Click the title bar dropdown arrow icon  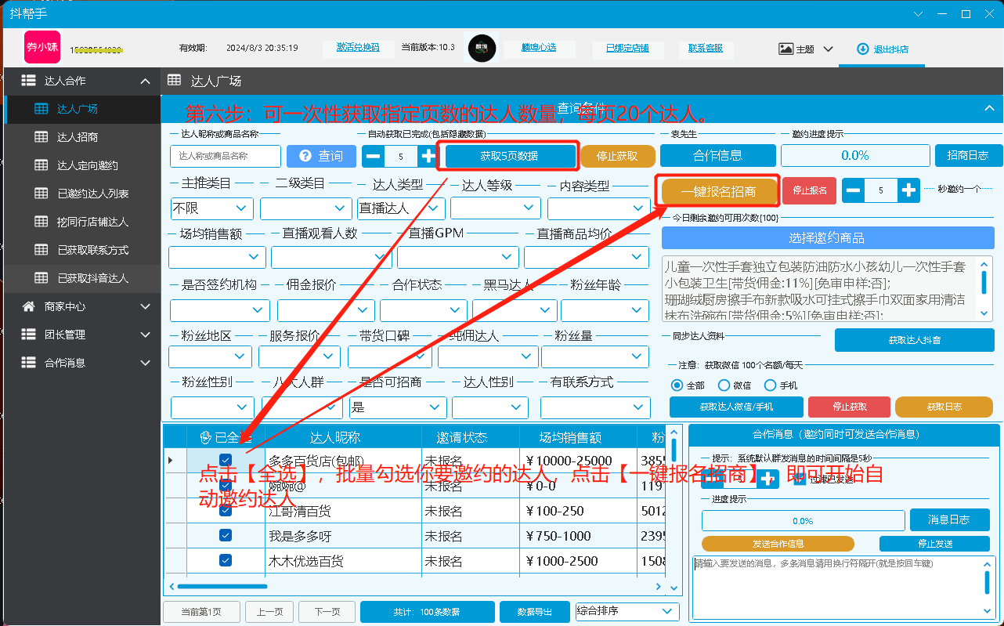(x=919, y=14)
